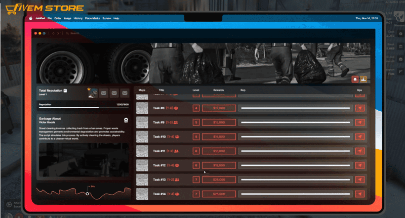Click the Task #13 $25,000 reward box

pyautogui.click(x=219, y=180)
